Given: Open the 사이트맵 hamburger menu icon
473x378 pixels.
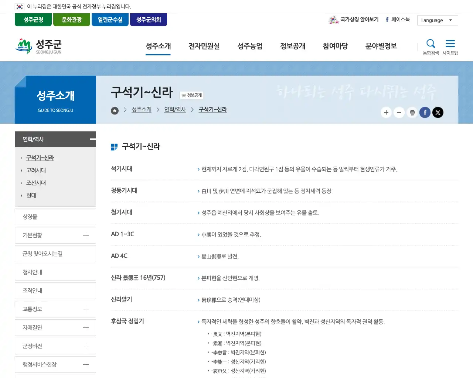Looking at the screenshot, I should point(450,47).
